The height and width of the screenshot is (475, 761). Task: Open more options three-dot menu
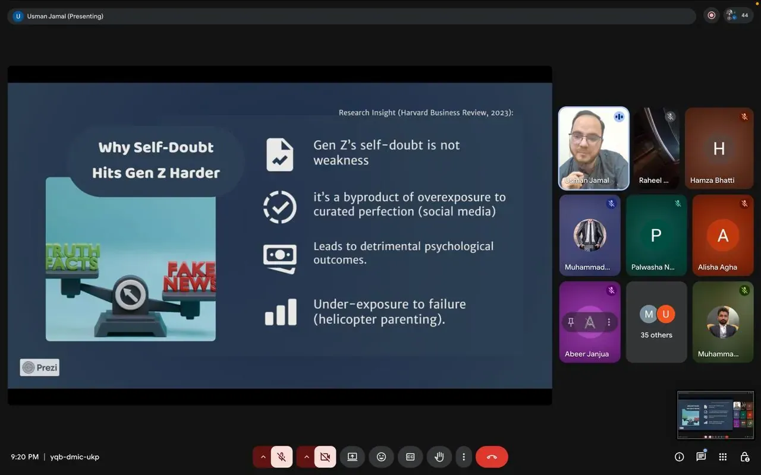click(464, 457)
